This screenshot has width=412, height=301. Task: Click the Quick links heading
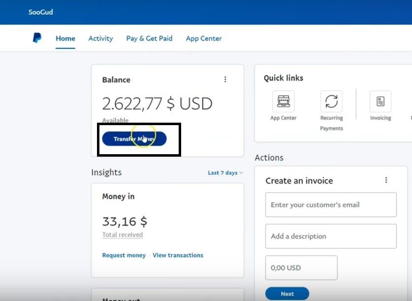click(x=284, y=78)
